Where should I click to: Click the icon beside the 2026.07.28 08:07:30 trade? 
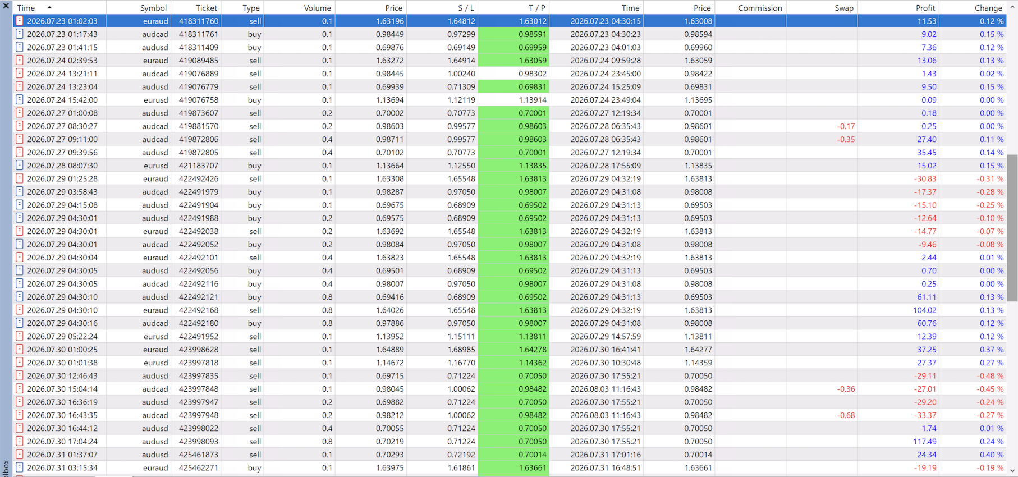click(20, 165)
